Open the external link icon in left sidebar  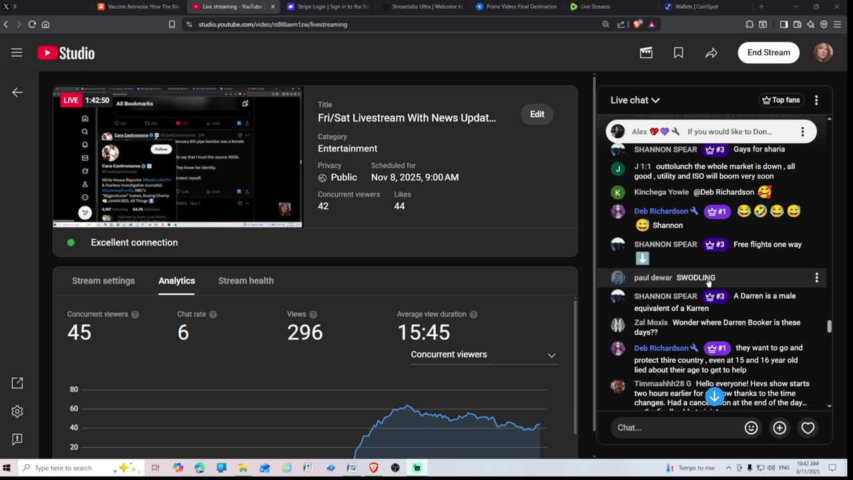point(17,383)
